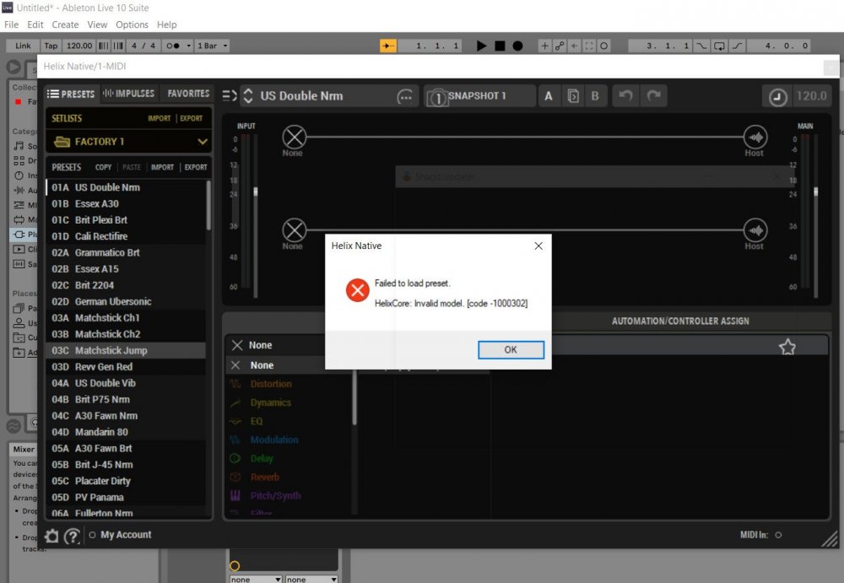
Task: Switch to the PRESETS tab
Action: coord(71,94)
